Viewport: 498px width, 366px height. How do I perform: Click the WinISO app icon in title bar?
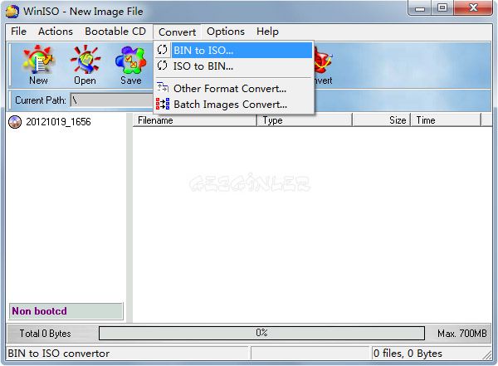pos(12,12)
